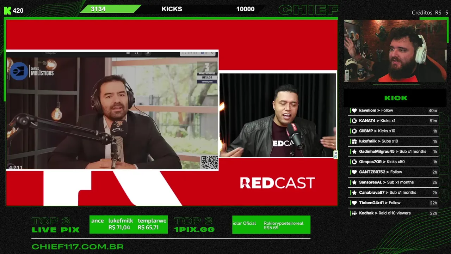Click GadinhoMilgrau45 Sub x1 months row
451x254 pixels.
tap(394, 151)
